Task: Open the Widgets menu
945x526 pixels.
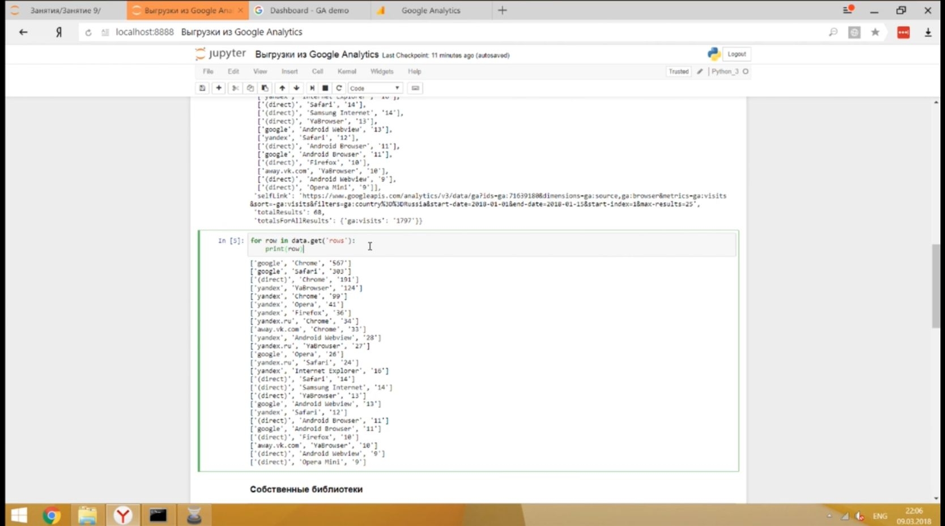Action: (382, 71)
